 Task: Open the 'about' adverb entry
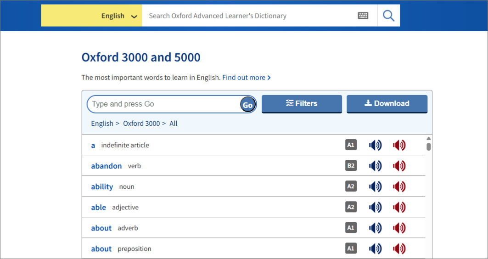pyautogui.click(x=101, y=228)
